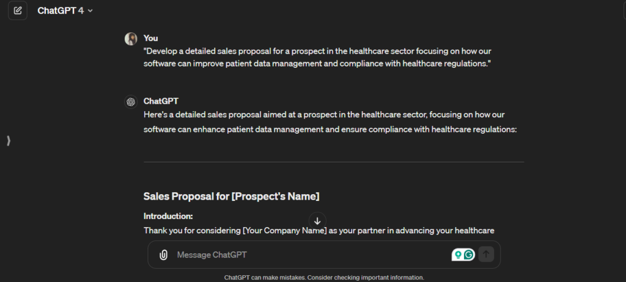Open the green Grammarly G icon
The image size is (626, 282).
(x=469, y=255)
